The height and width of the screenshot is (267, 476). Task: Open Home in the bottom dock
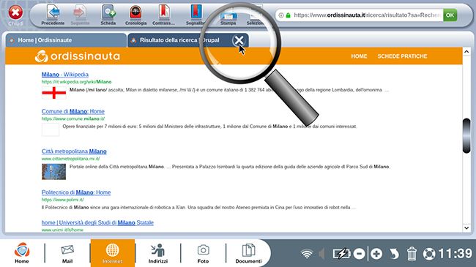tap(22, 253)
